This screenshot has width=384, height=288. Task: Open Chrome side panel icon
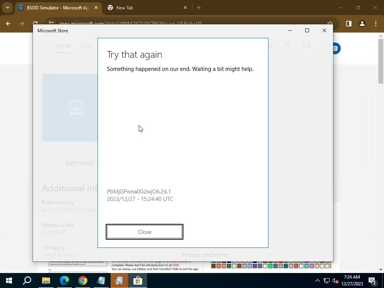tap(348, 24)
